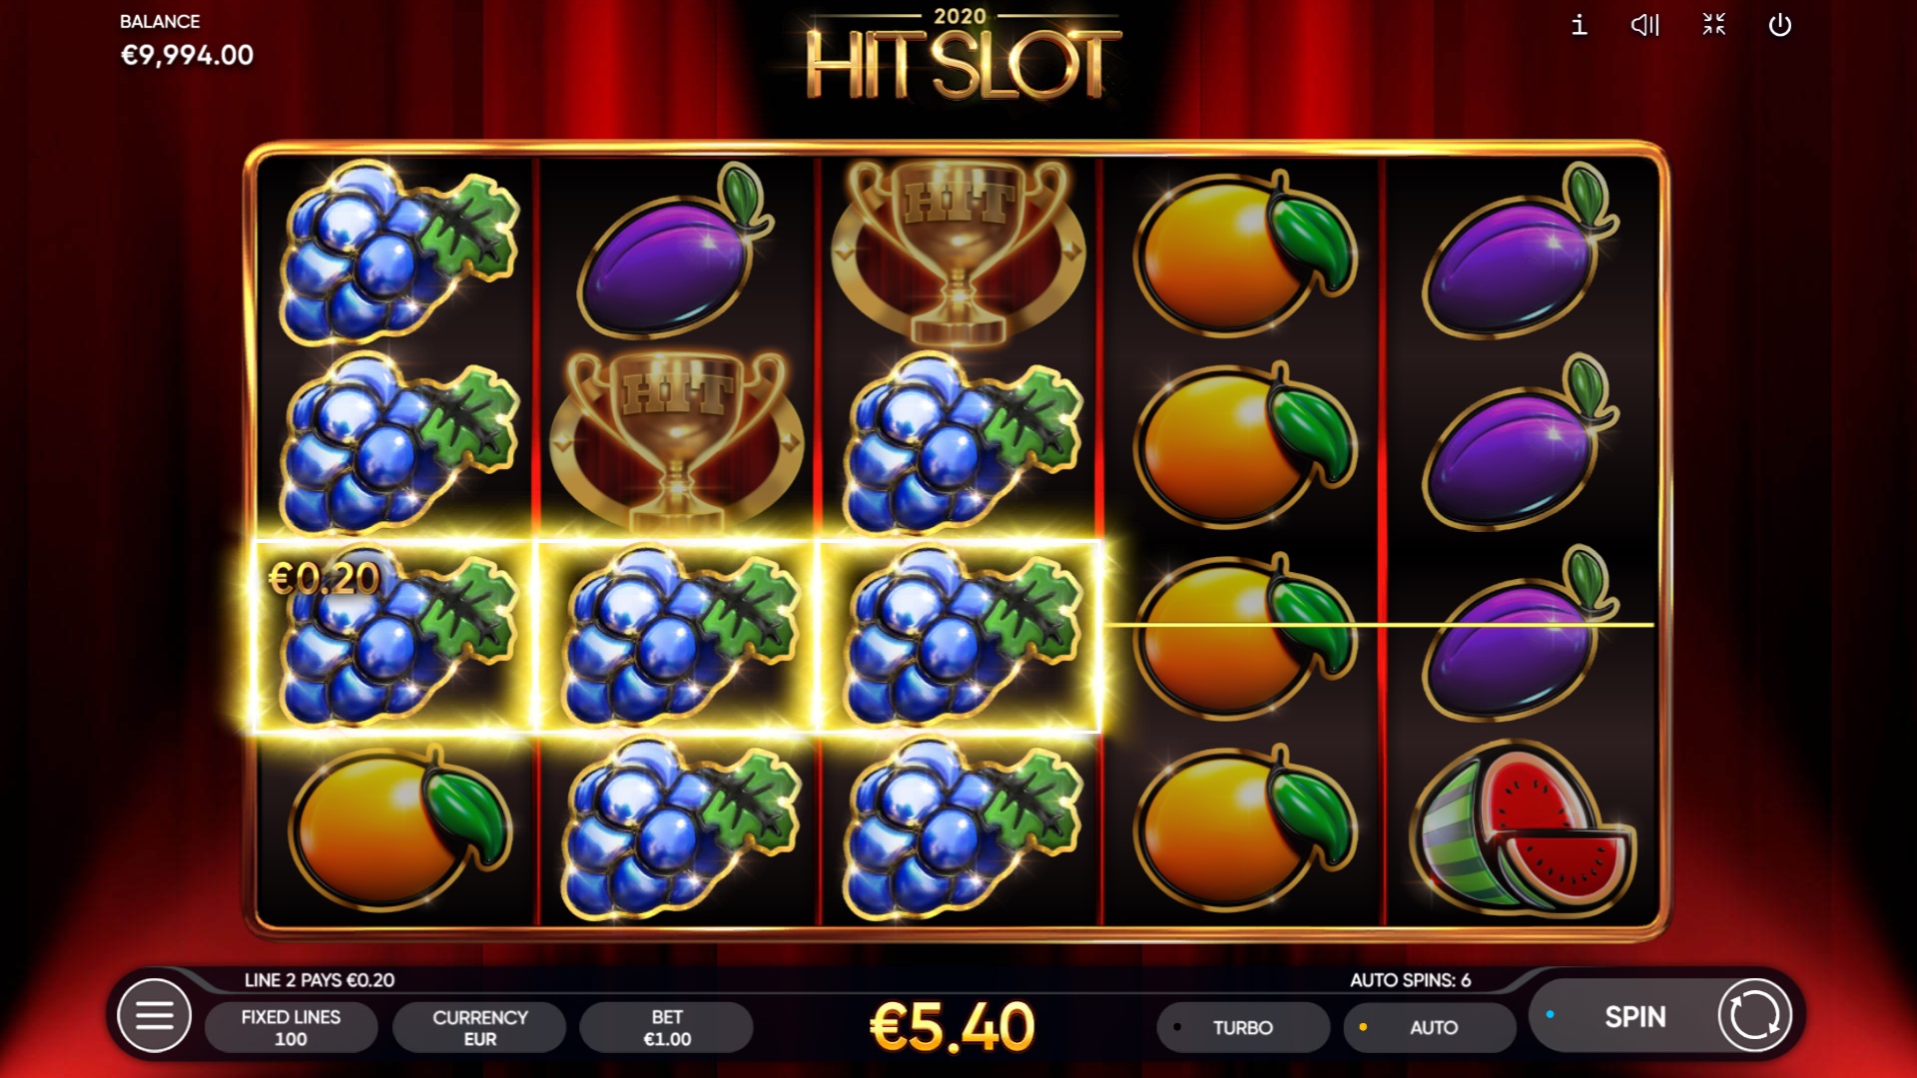This screenshot has width=1917, height=1078.
Task: Open the Bet €1.00 selector
Action: [667, 1027]
